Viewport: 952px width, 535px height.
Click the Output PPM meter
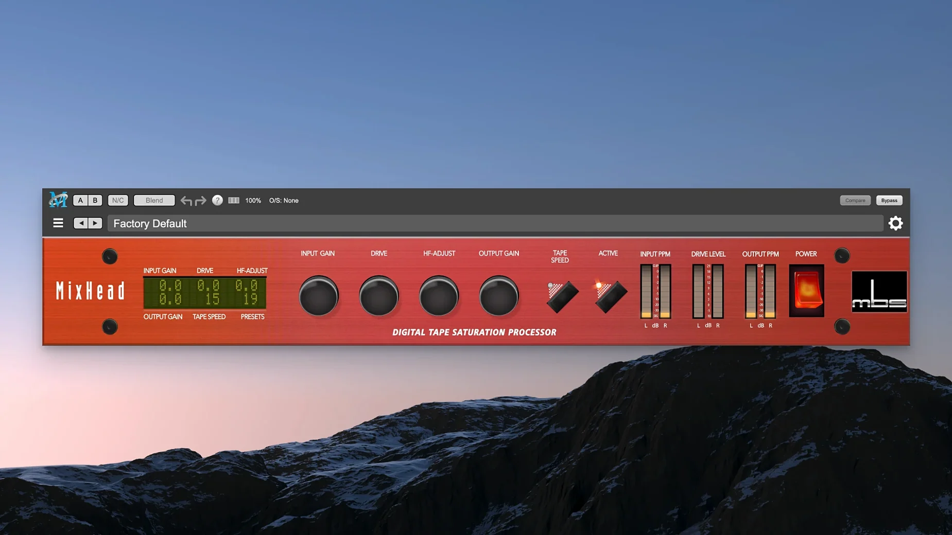point(760,291)
